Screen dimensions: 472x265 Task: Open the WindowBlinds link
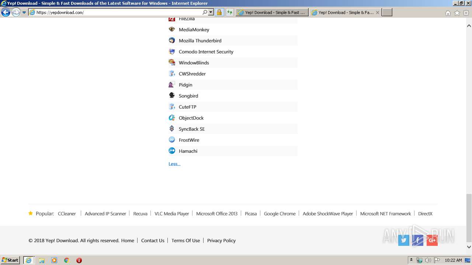click(x=194, y=63)
